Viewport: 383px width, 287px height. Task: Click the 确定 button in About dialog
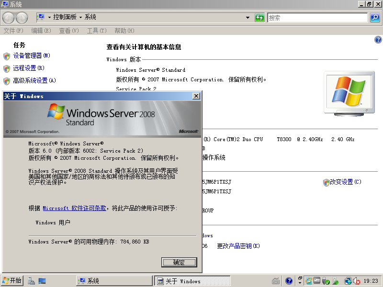click(x=179, y=262)
